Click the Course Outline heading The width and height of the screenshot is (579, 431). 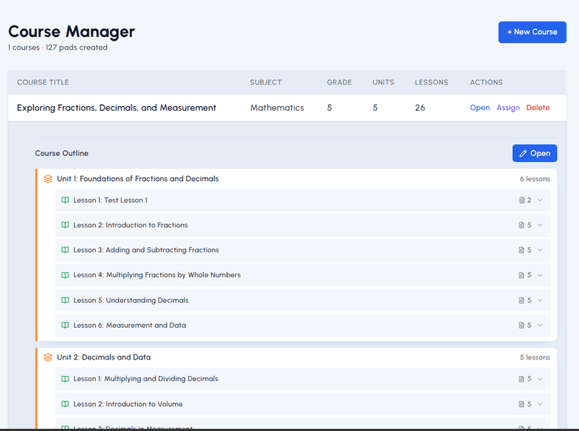click(62, 153)
